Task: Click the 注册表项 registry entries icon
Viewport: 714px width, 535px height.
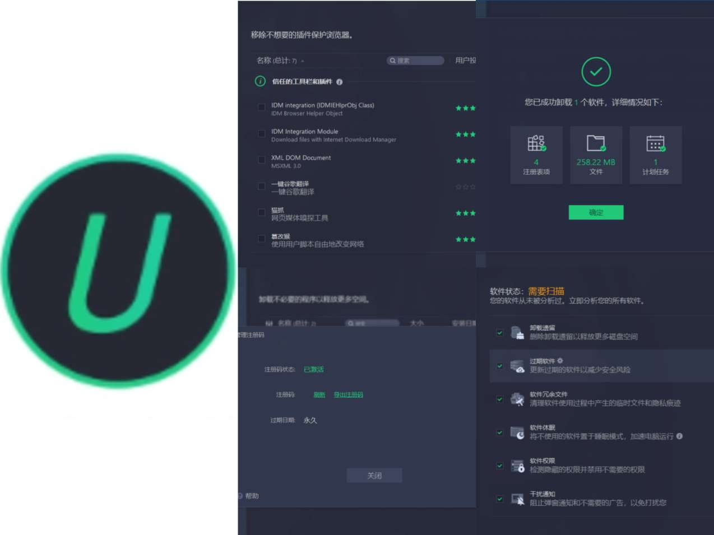Action: [536, 143]
